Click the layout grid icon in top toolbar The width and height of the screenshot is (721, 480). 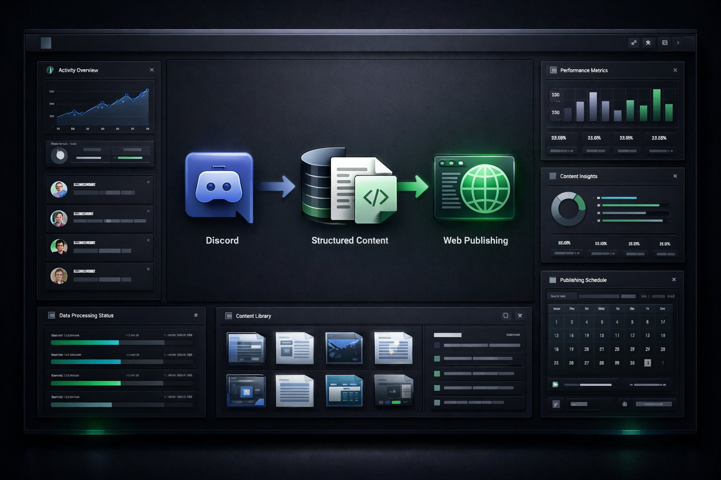pos(665,43)
